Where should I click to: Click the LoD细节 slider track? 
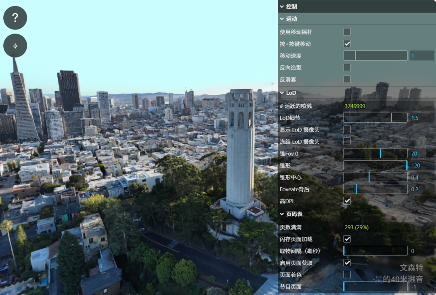(x=375, y=117)
